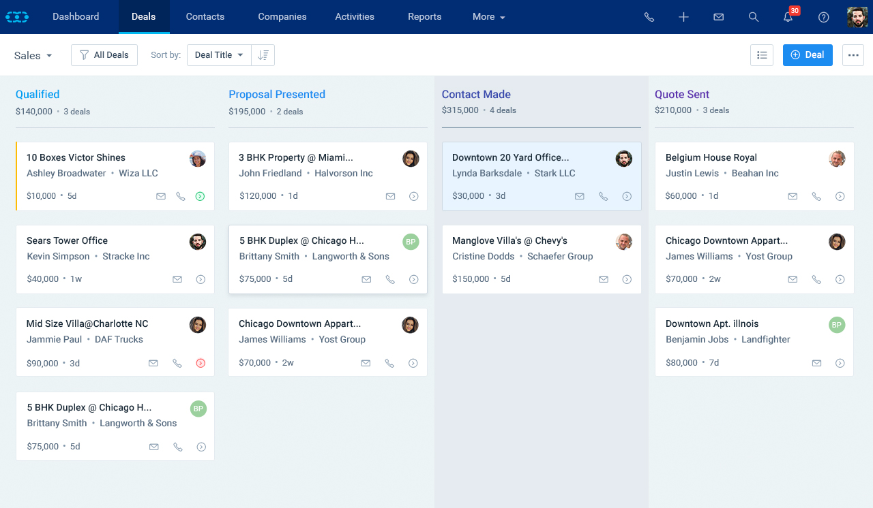Click phone icon on 10 Boxes Victor Shines card
The image size is (873, 508).
181,196
